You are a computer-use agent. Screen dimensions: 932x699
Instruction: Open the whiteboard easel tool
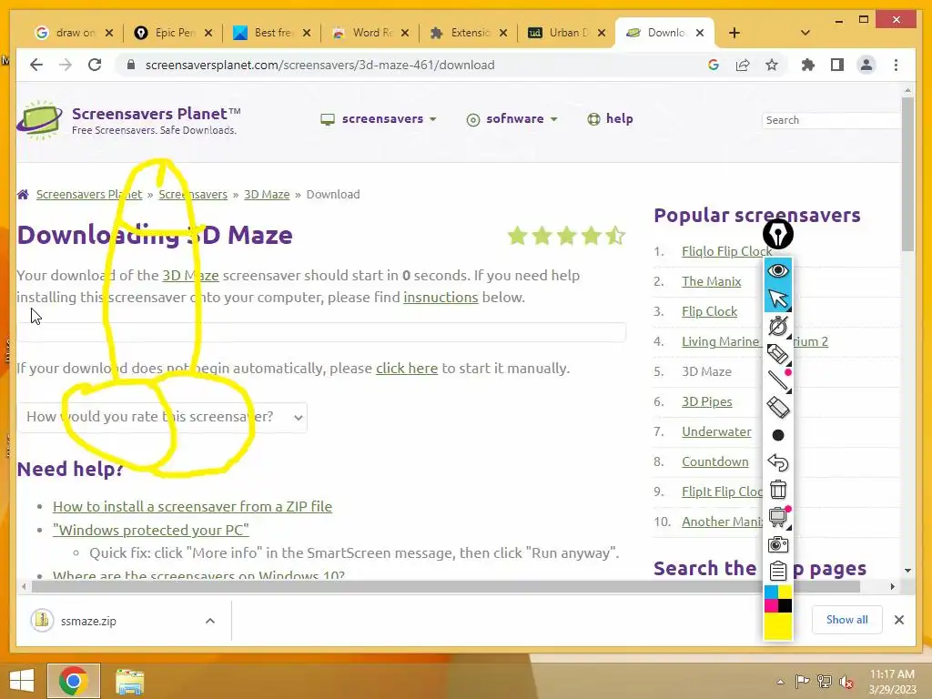777,517
